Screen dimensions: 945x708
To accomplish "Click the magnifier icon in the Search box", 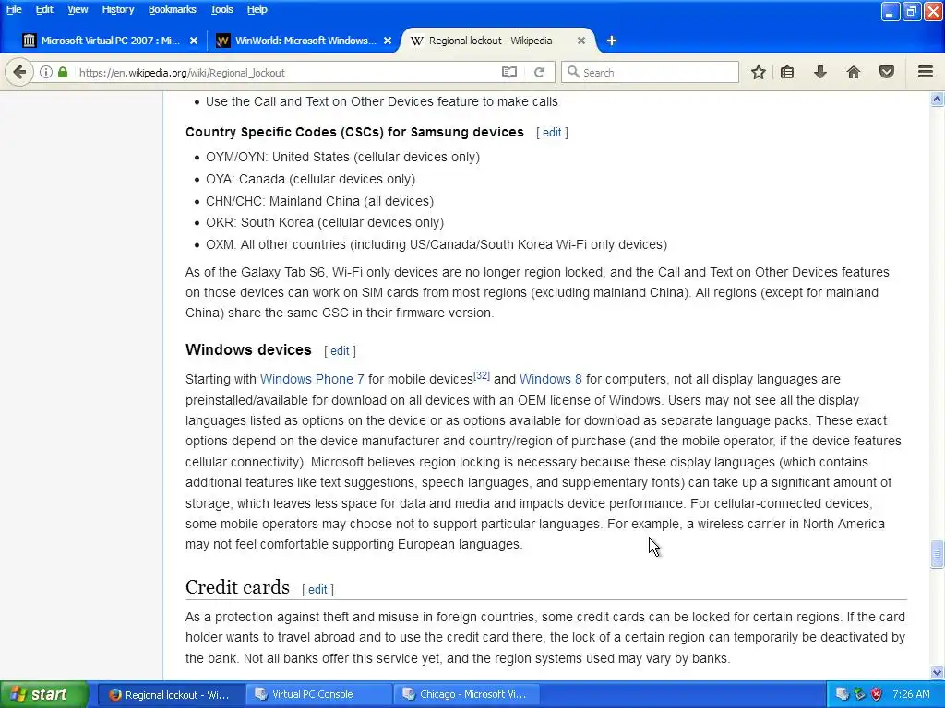I will click(x=573, y=72).
